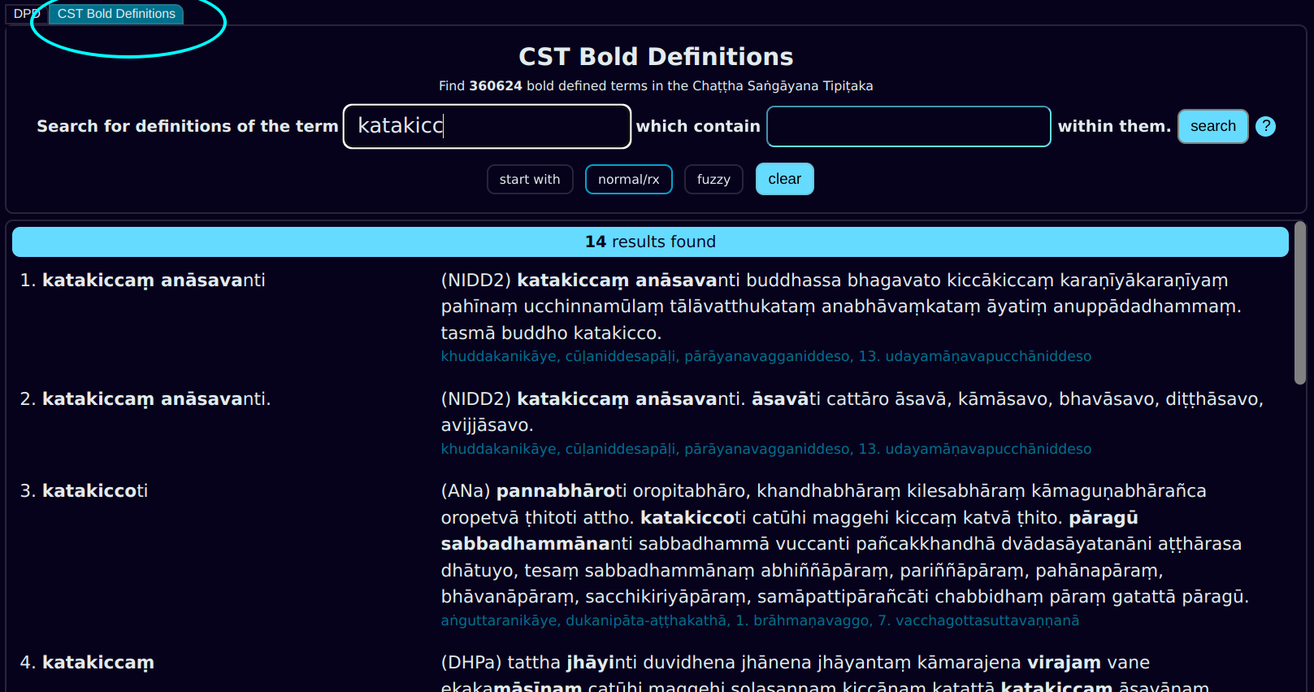Select the CST Bold Definitions tab
Screen dimensions: 1314x692
116,14
